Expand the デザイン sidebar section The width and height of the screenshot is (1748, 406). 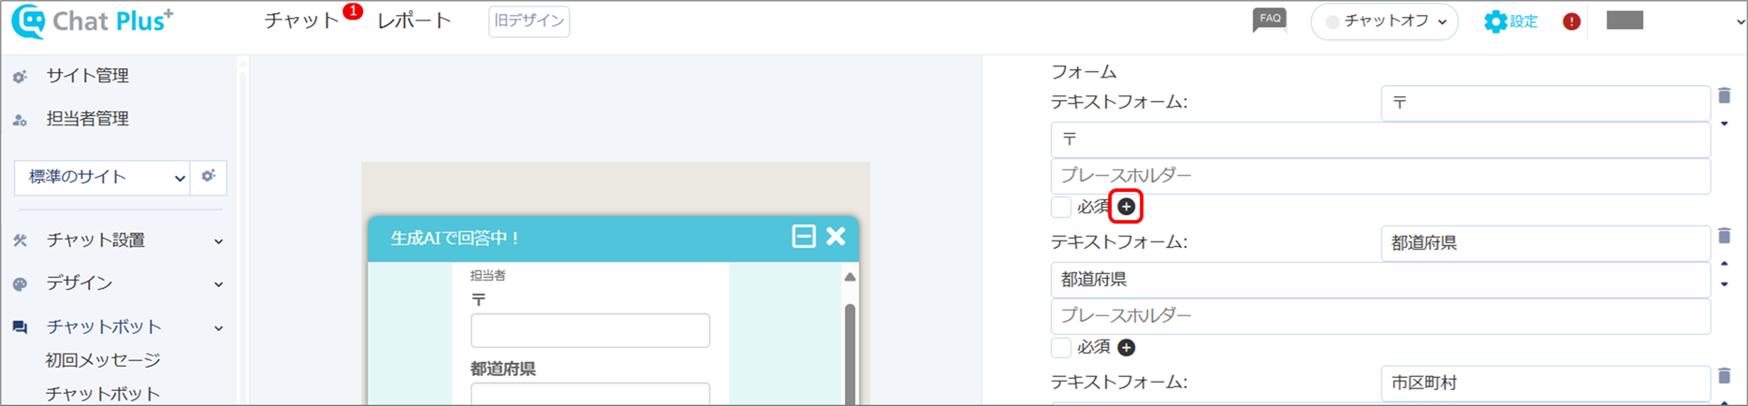[x=119, y=283]
